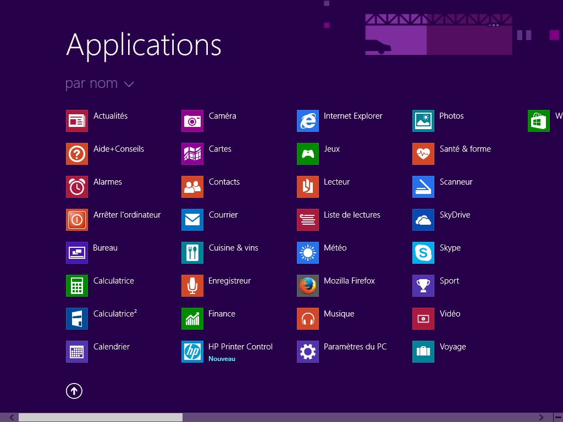The width and height of the screenshot is (563, 422).
Task: Launch the Calculatrice app icon
Action: point(76,286)
